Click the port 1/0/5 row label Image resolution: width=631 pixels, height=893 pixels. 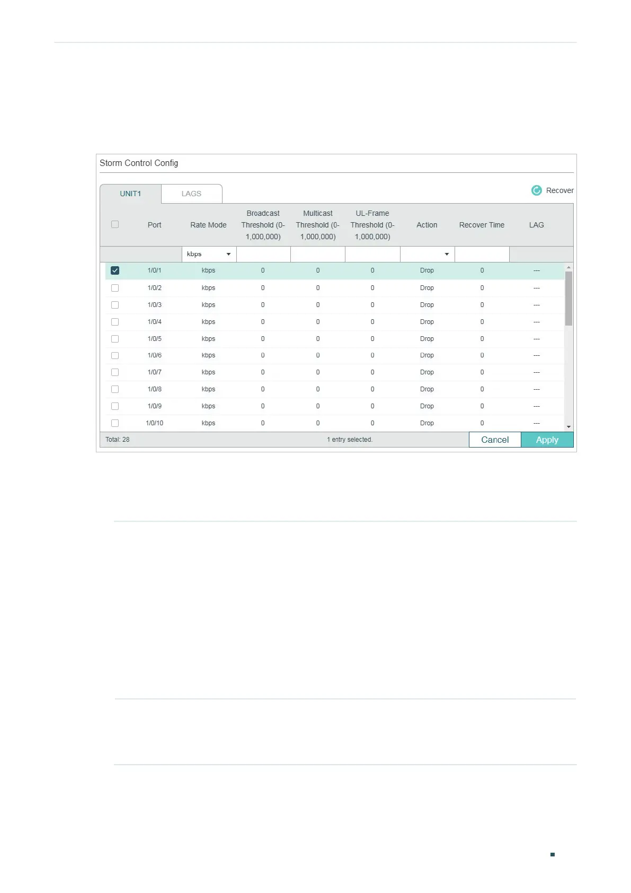pyautogui.click(x=155, y=339)
